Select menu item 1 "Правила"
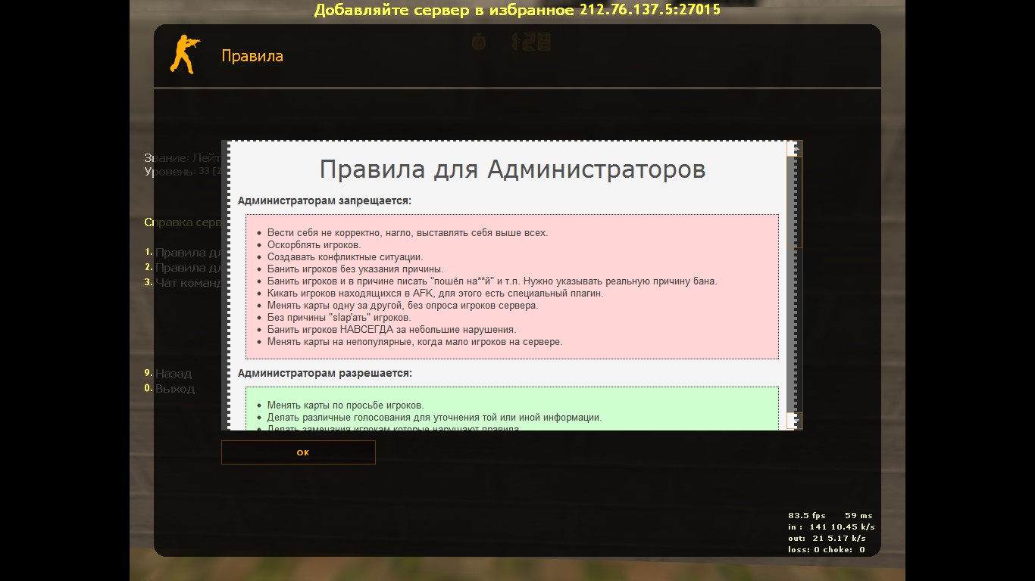This screenshot has height=581, width=1035. [x=183, y=253]
